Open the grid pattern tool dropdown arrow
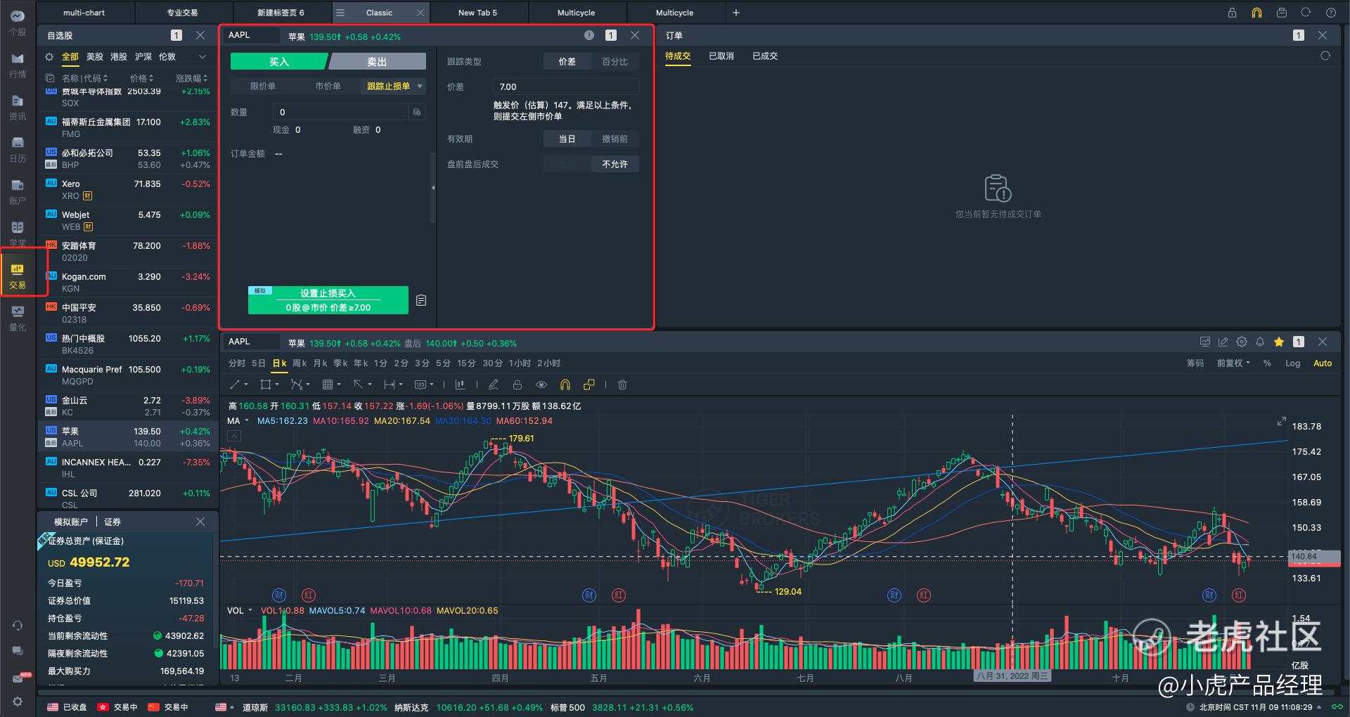 coord(339,385)
